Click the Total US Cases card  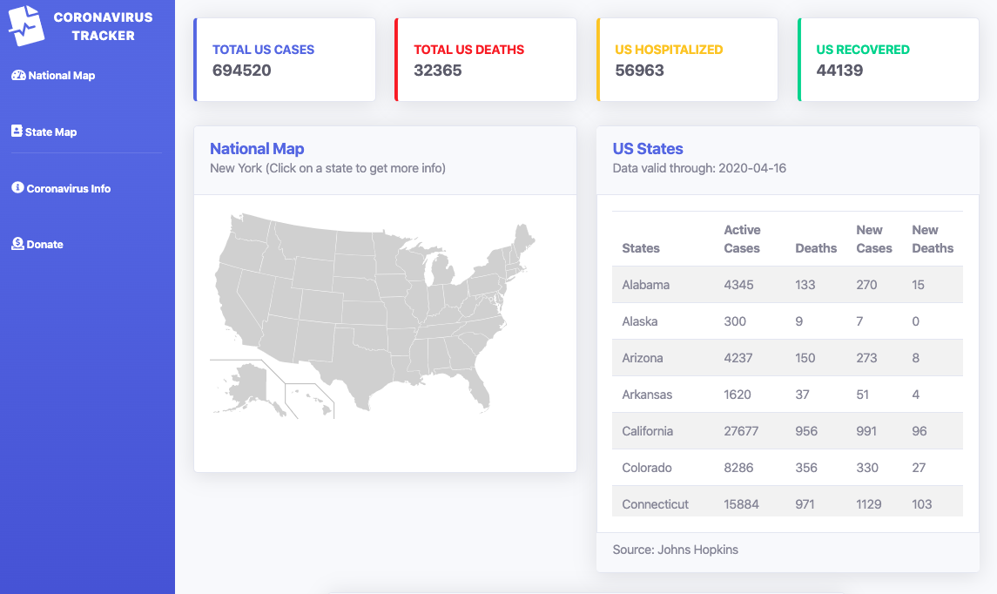tap(284, 60)
